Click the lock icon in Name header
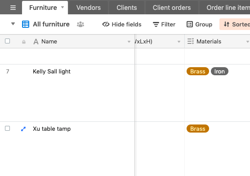This screenshot has width=250, height=176. pyautogui.click(x=24, y=42)
